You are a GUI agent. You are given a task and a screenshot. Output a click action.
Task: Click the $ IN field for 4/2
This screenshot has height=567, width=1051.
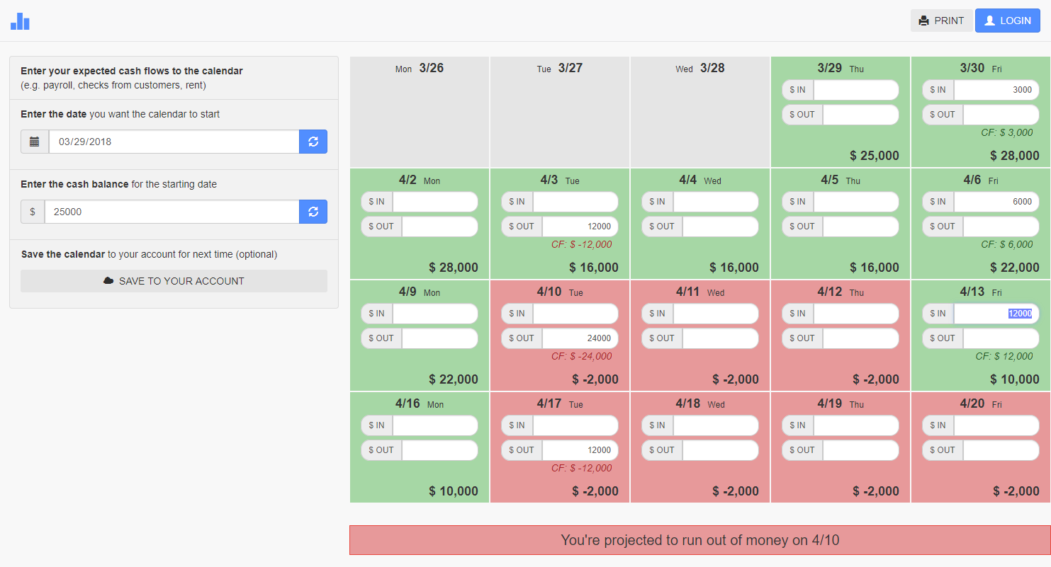(x=435, y=202)
